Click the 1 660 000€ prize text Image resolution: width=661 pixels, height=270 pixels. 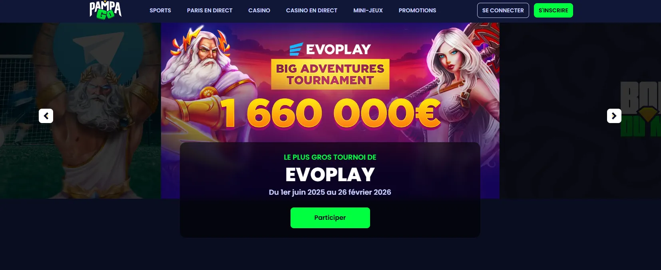pyautogui.click(x=330, y=113)
